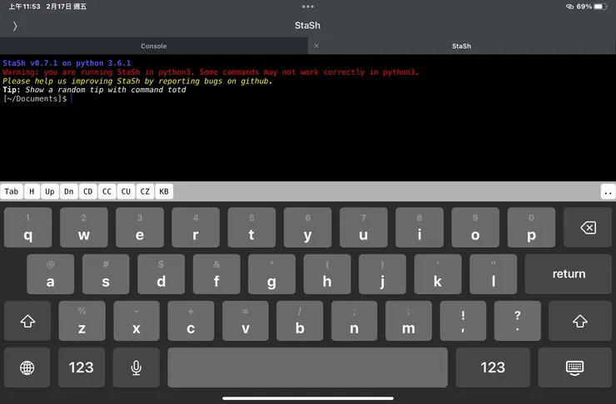Tap the CU control key
Viewport: 616px width, 404px height.
(126, 191)
